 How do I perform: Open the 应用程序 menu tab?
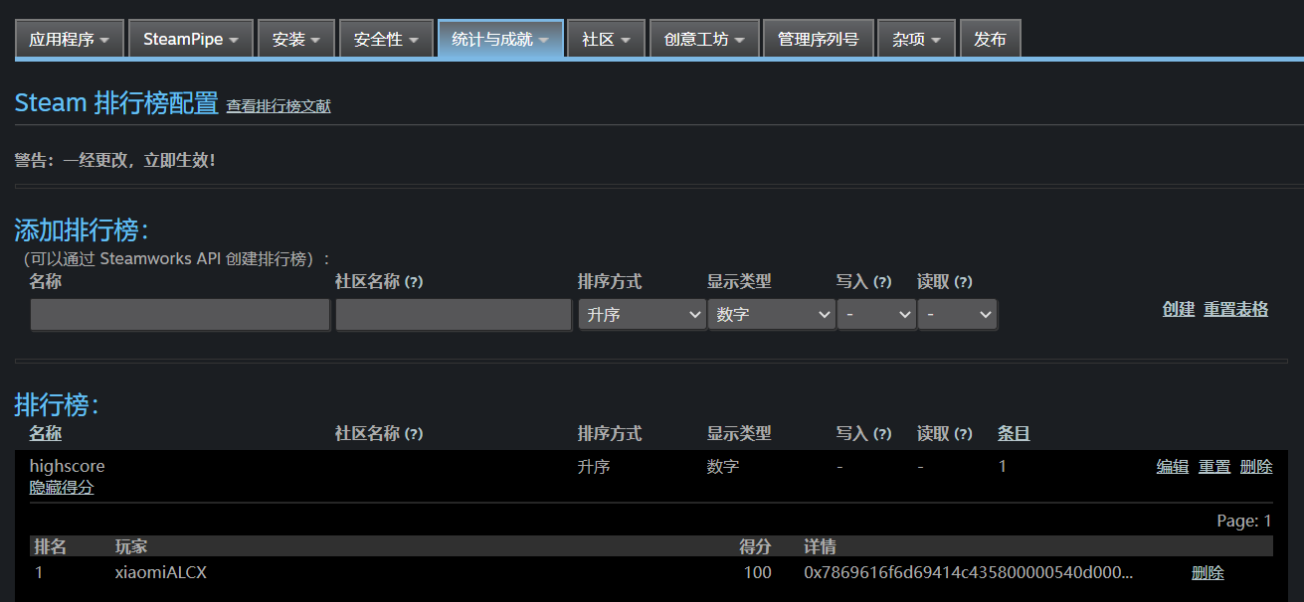(70, 40)
